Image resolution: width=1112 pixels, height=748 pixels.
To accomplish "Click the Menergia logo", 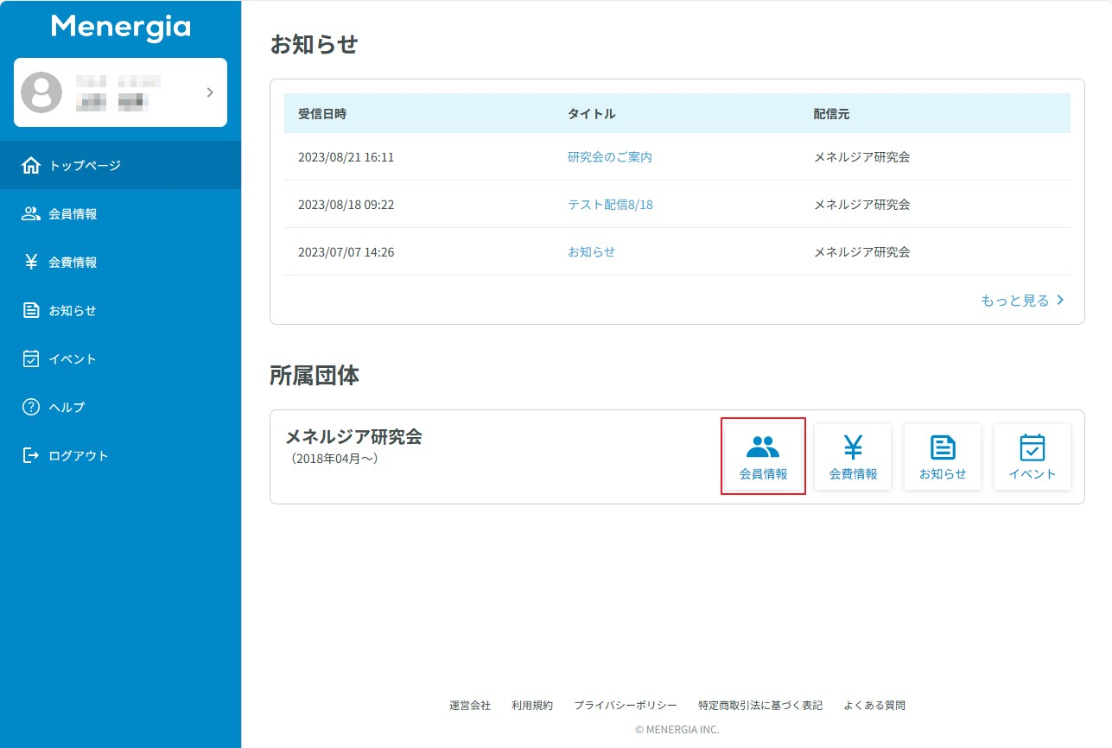I will 120,28.
